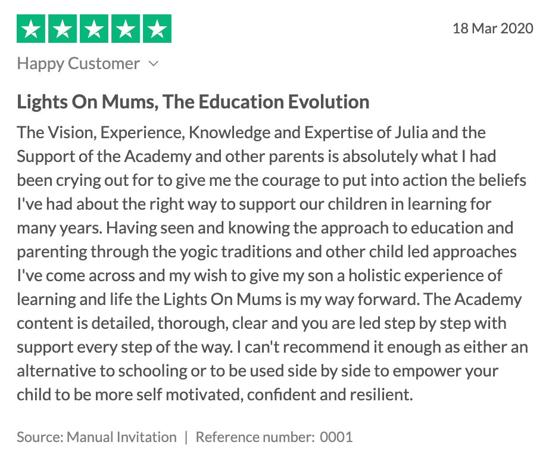Click the second green rating star
This screenshot has width=549, height=473.
63,29
